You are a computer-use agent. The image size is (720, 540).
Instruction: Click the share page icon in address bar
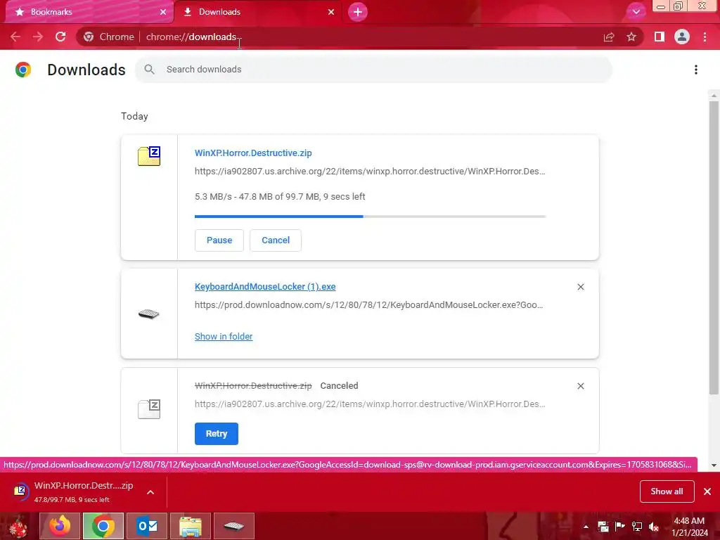pos(609,37)
